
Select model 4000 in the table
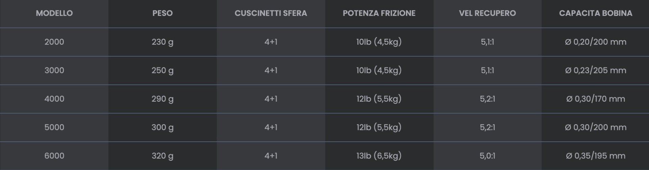[x=54, y=99]
